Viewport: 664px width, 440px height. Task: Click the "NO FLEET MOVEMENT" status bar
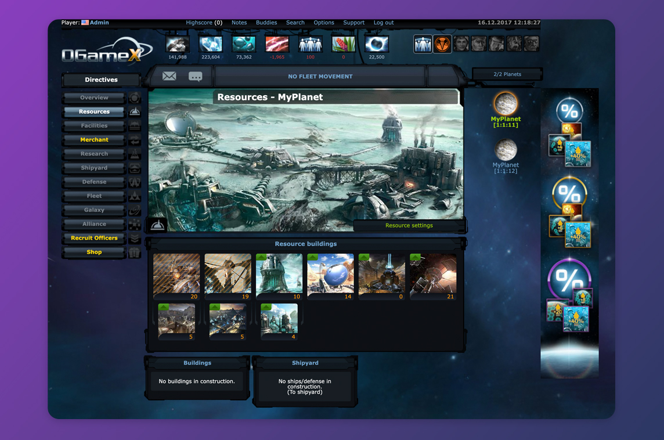pos(320,77)
